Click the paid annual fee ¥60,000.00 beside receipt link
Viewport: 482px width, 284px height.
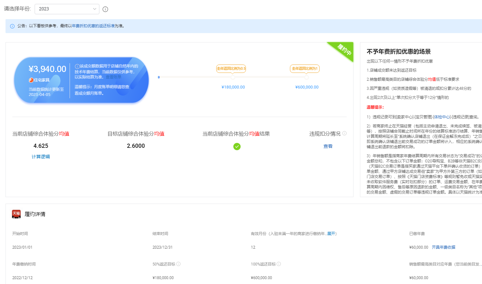click(419, 247)
